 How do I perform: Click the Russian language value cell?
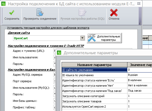point(140,75)
